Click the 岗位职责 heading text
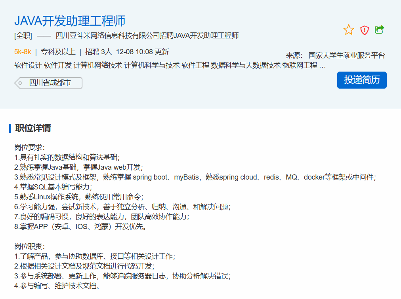This screenshot has width=401, height=299. click(30, 246)
